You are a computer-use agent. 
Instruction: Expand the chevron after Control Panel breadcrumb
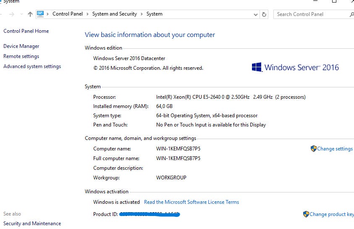pyautogui.click(x=87, y=14)
